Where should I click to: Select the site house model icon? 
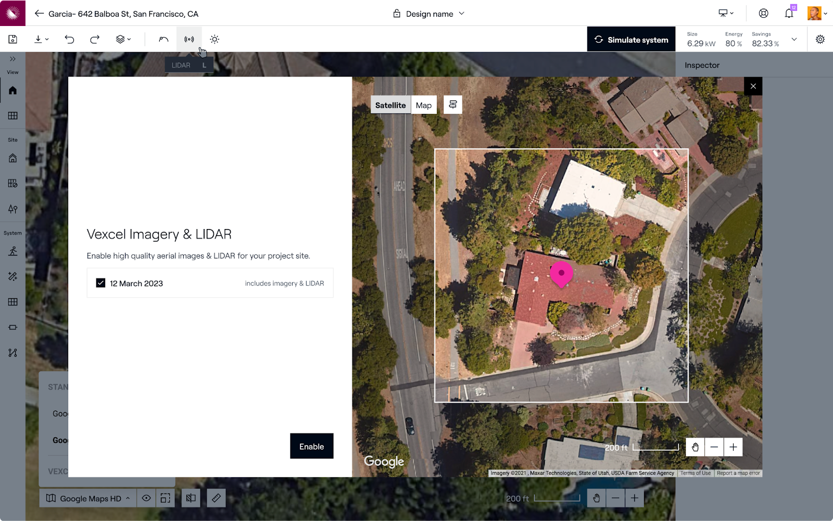[x=12, y=158]
